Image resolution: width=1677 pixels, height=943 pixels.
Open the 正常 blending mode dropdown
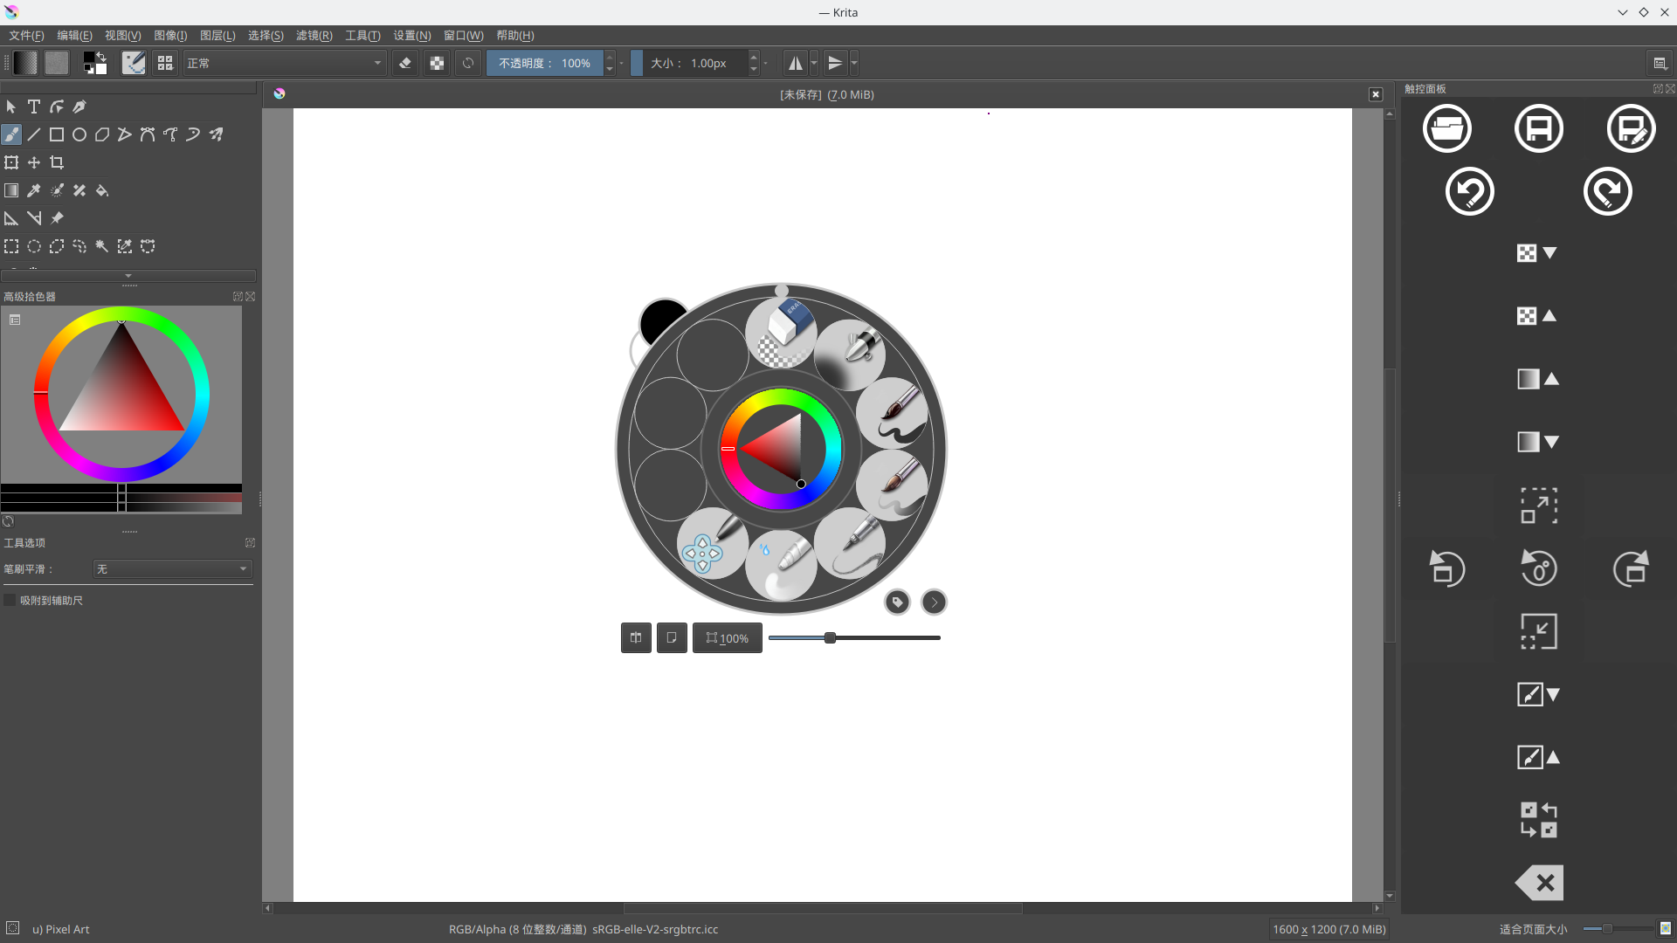click(x=284, y=63)
